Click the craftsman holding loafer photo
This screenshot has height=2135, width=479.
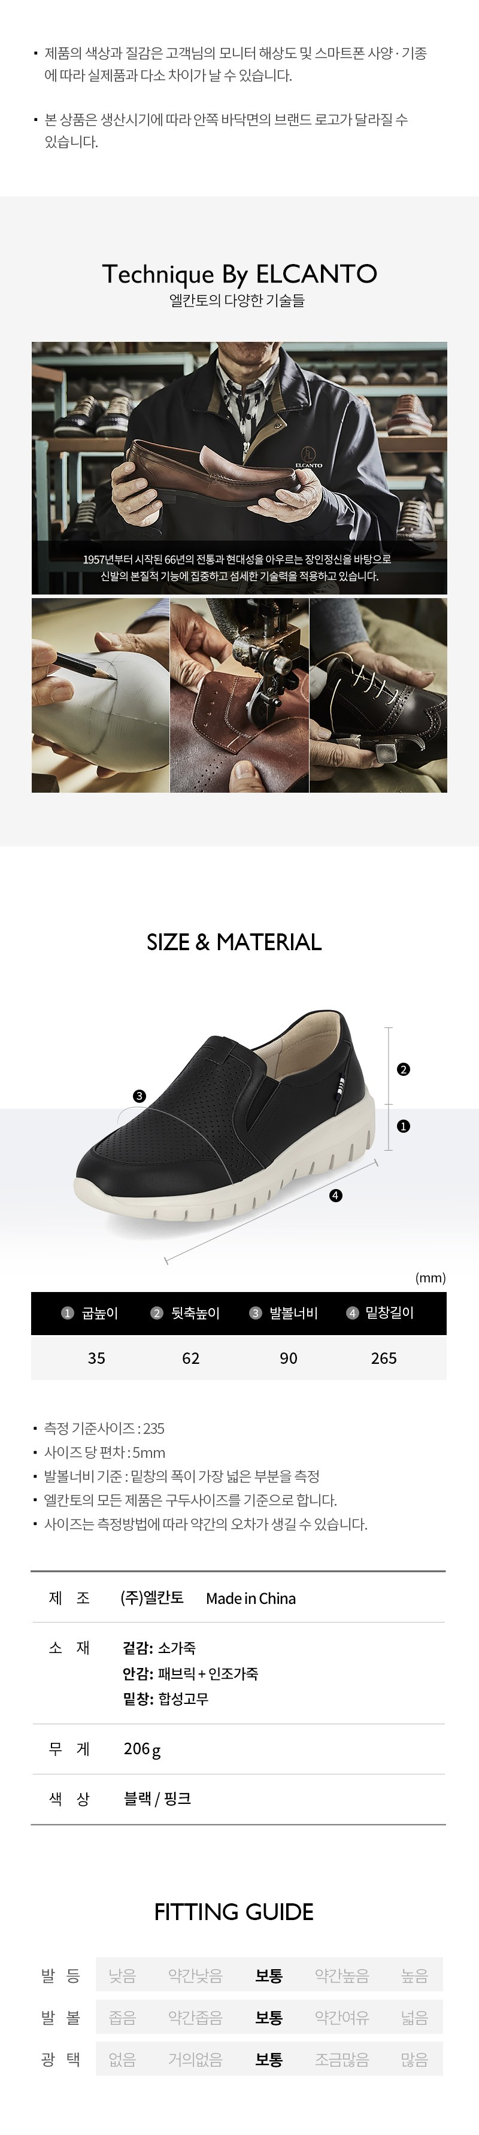[239, 468]
